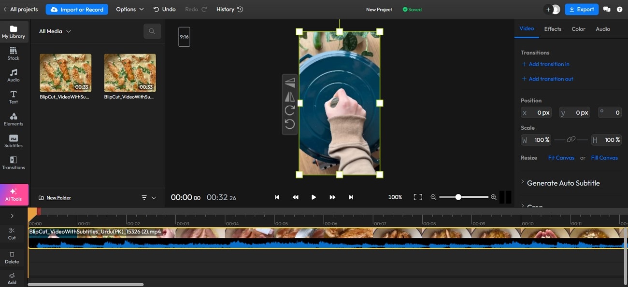This screenshot has width=628, height=287.
Task: Zoom out the timeline with minus magnifier
Action: click(x=433, y=197)
